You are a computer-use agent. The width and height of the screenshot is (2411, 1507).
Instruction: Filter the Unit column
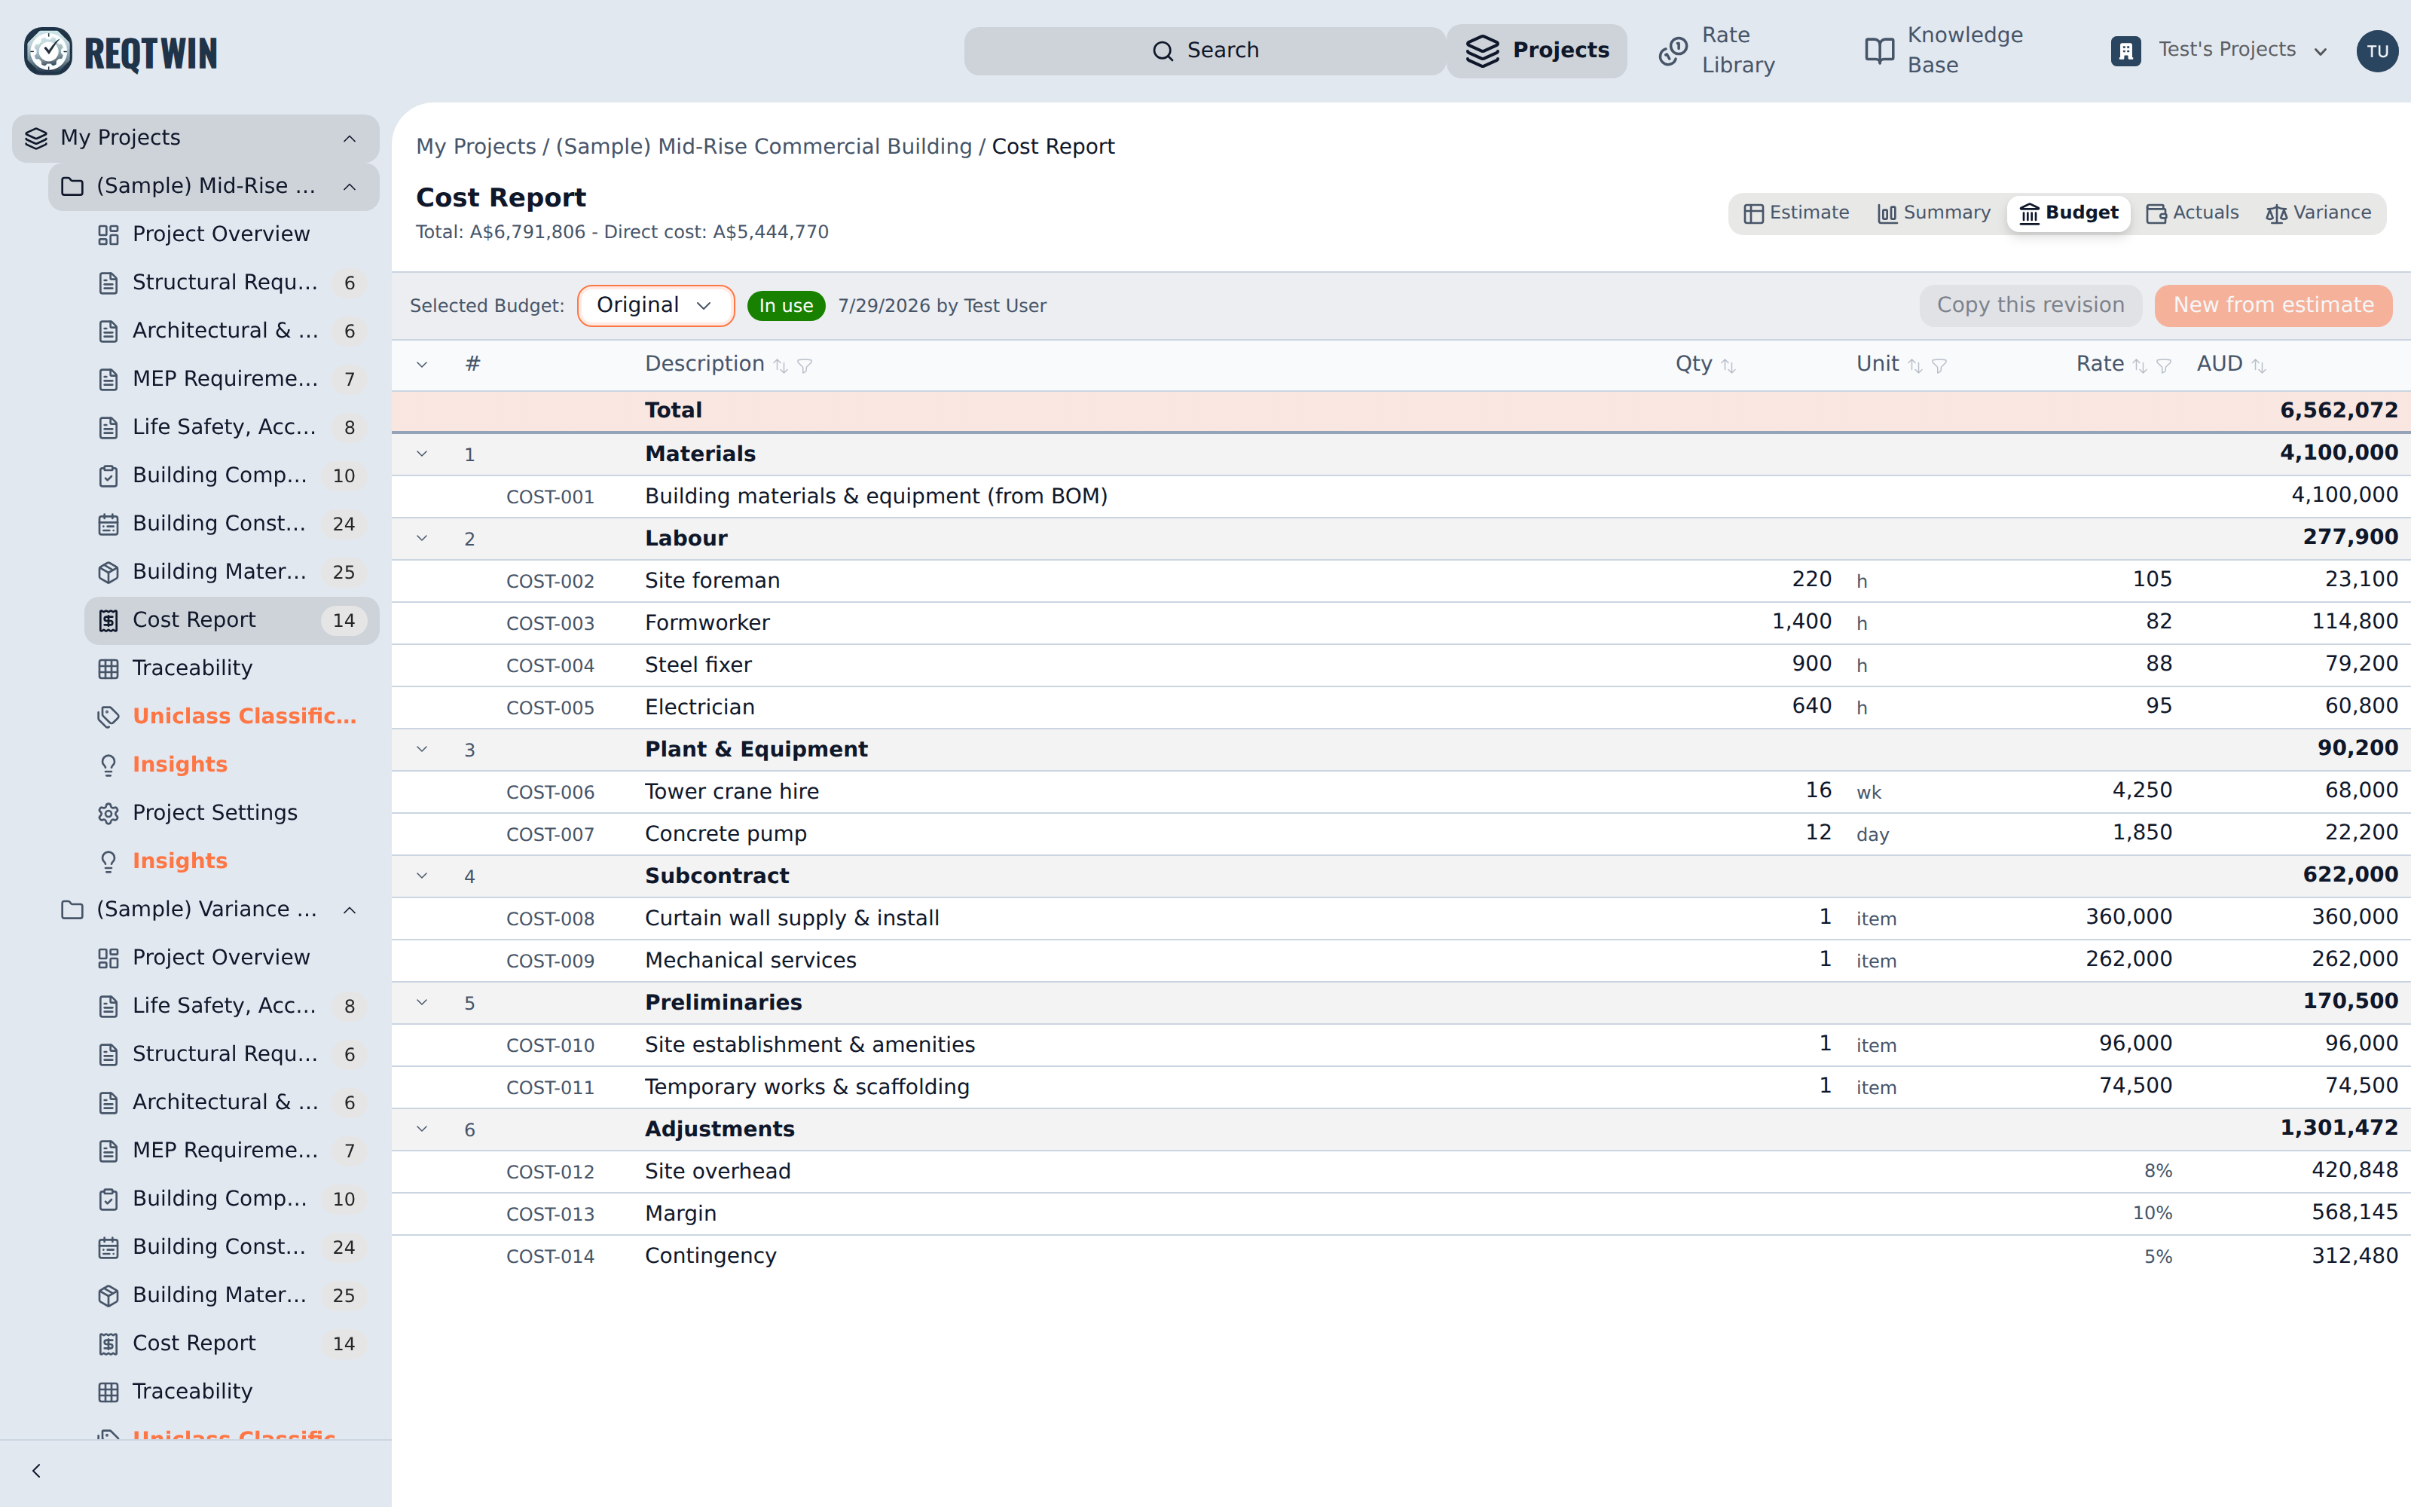tap(1939, 365)
